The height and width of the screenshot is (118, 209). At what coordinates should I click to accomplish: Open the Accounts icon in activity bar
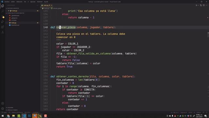[x=3, y=104]
